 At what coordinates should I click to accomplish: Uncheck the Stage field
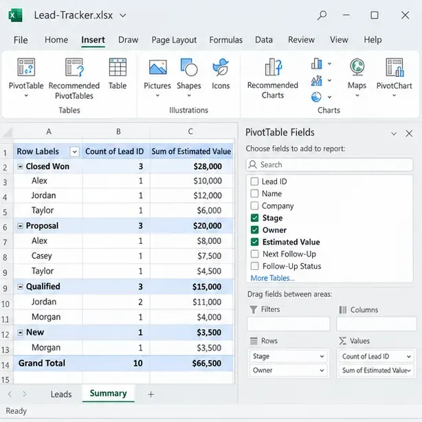254,218
